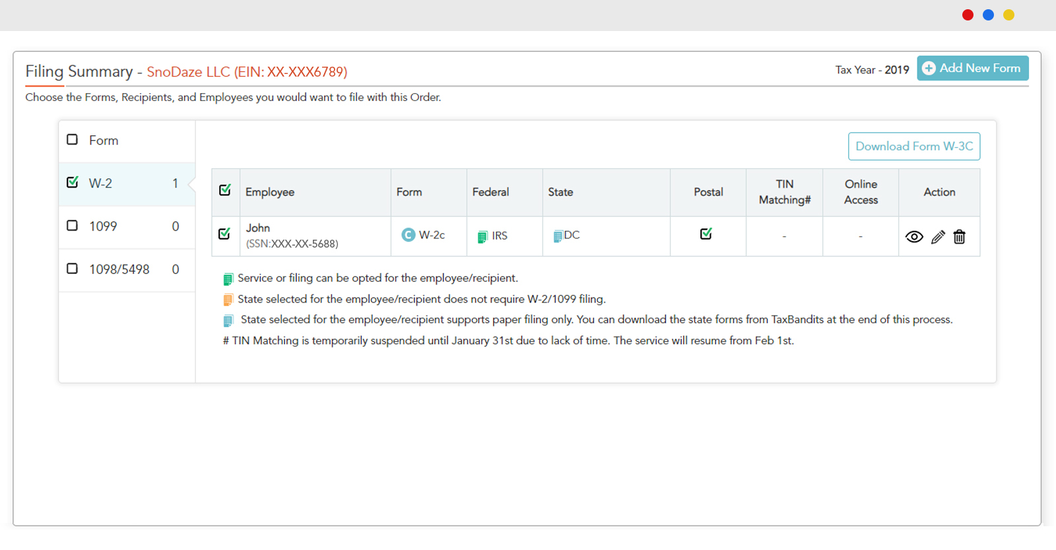This screenshot has height=550, width=1056.
Task: Click the eye view icon for John
Action: point(913,237)
